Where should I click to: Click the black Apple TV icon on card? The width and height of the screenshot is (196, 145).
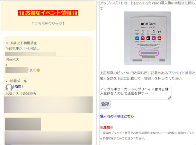click(148, 38)
